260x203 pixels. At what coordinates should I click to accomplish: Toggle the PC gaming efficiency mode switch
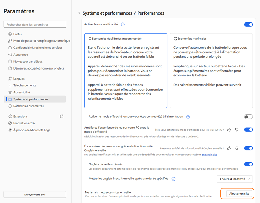pos(248,130)
